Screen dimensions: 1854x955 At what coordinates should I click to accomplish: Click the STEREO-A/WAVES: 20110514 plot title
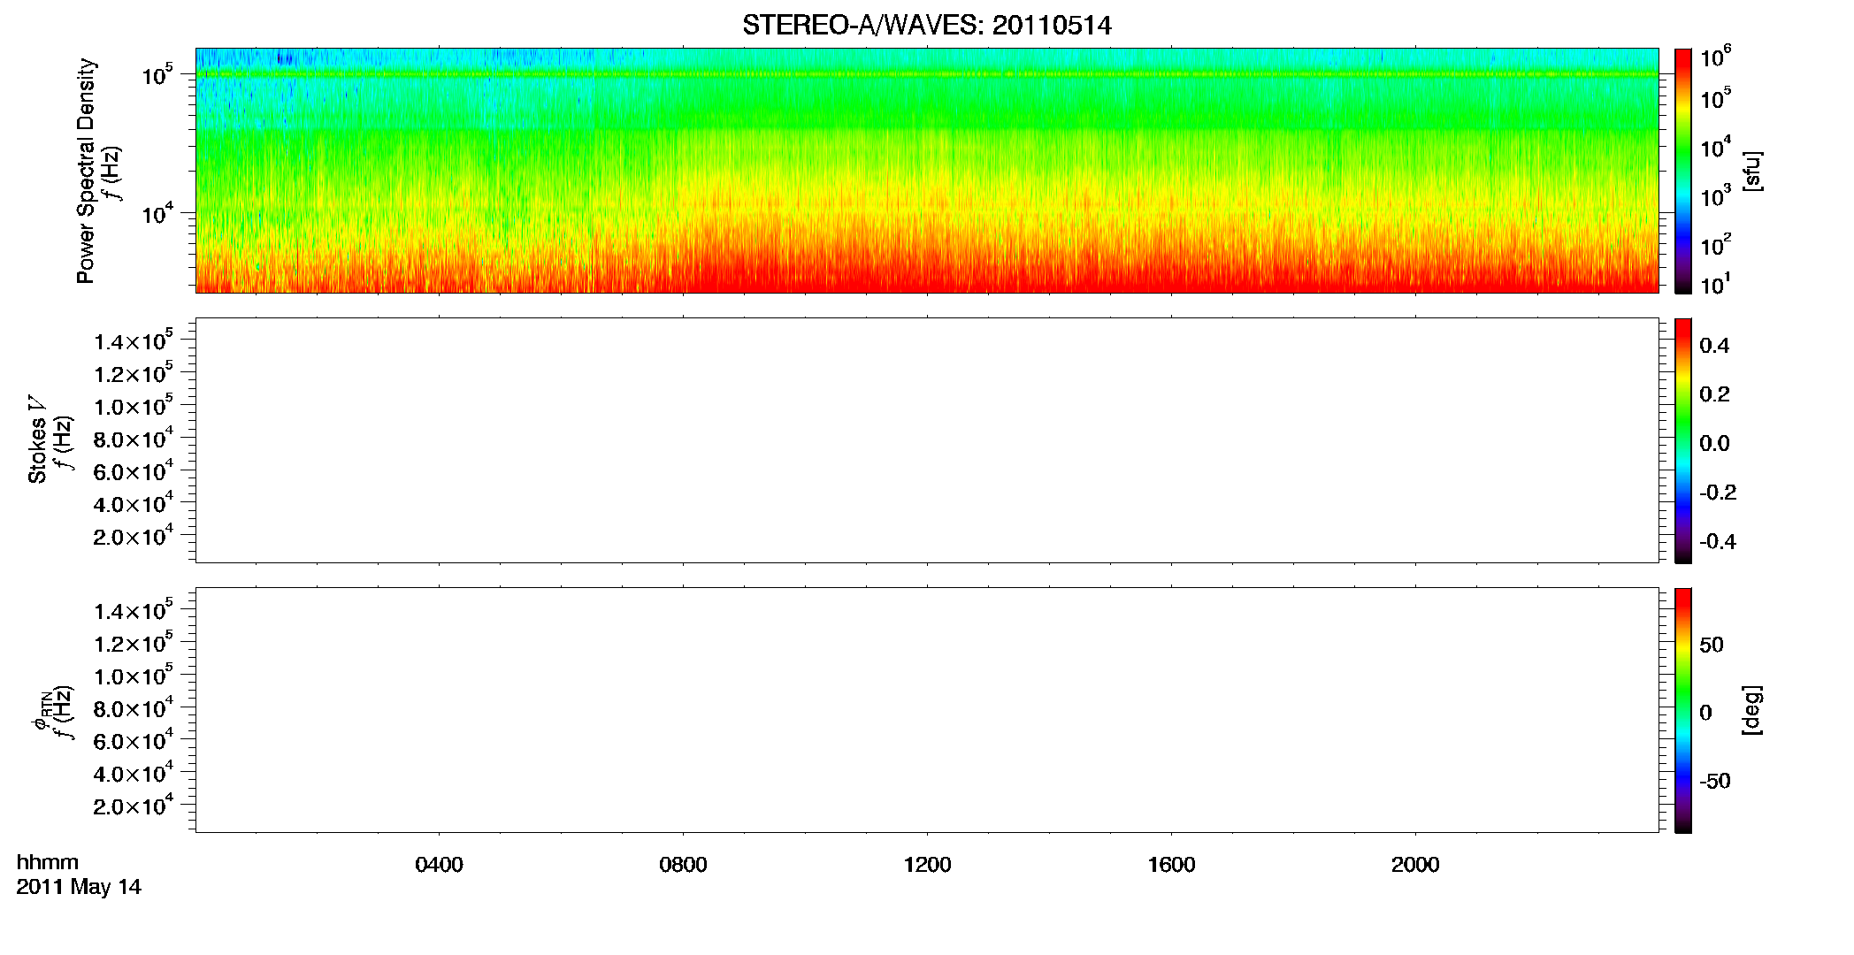click(926, 26)
